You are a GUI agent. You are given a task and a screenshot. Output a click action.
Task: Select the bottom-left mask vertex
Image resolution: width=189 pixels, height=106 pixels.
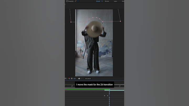click(71, 22)
